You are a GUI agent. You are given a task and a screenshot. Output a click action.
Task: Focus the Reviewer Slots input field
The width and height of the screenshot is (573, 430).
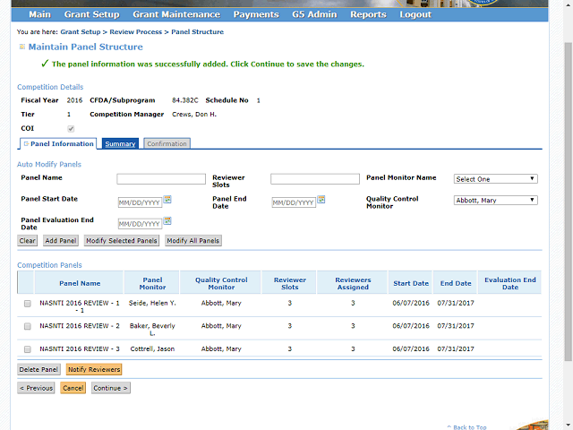click(x=314, y=179)
